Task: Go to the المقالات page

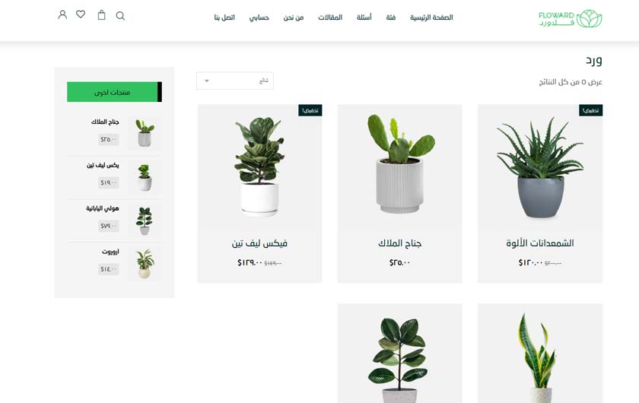Action: click(x=330, y=17)
